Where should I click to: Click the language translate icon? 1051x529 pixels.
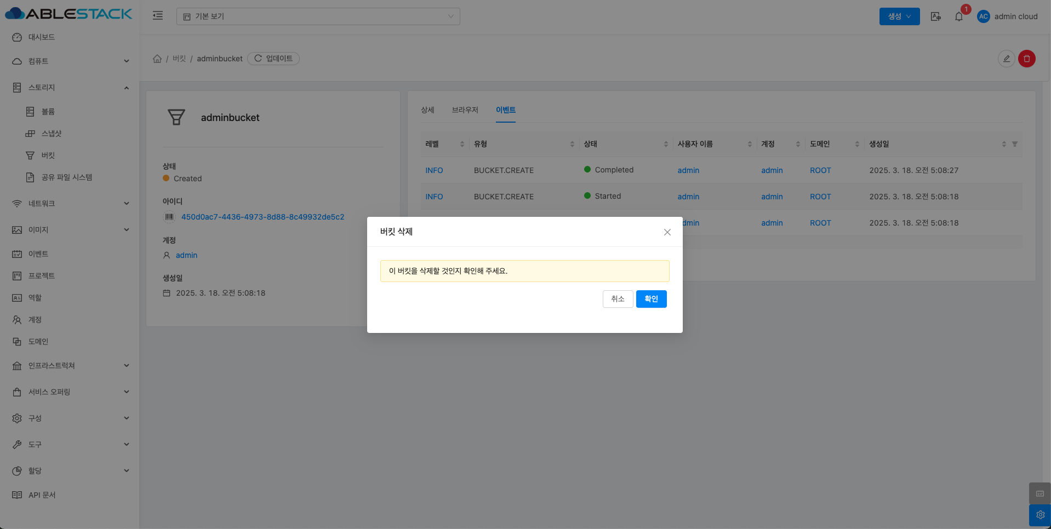935,16
